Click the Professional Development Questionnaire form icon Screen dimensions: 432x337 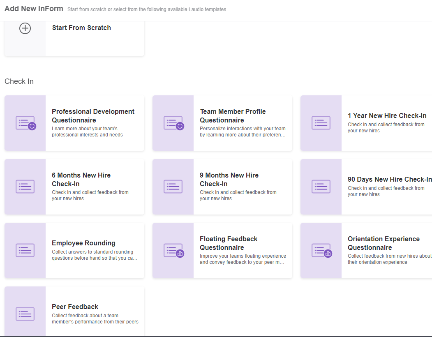point(25,123)
